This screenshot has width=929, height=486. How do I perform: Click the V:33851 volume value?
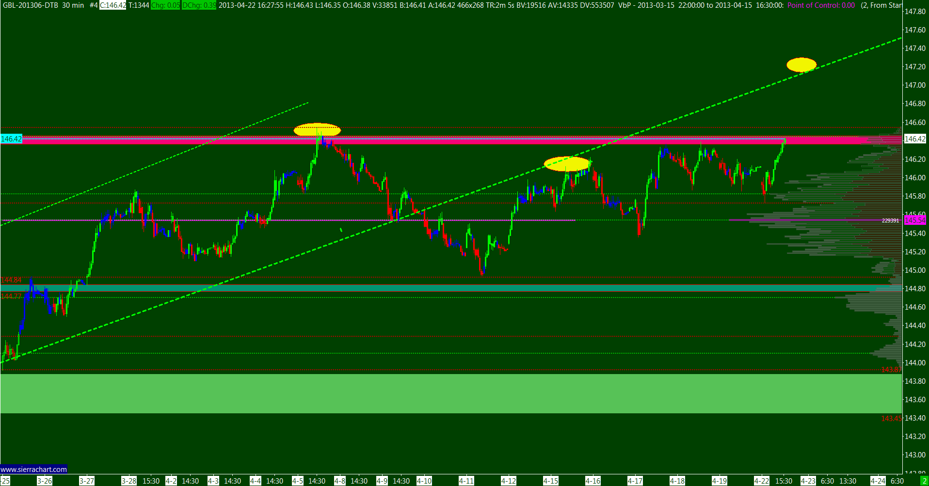(385, 5)
